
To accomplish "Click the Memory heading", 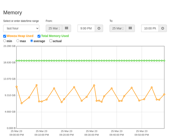I will pyautogui.click(x=13, y=13).
